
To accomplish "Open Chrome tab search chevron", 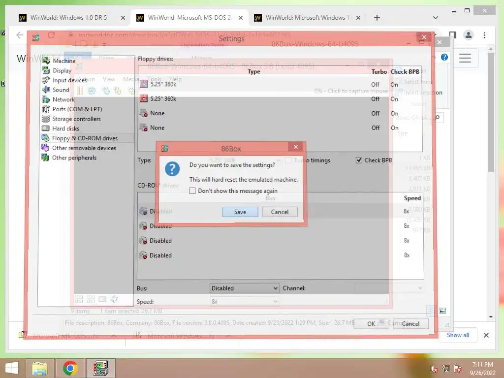I will pyautogui.click(x=435, y=18).
